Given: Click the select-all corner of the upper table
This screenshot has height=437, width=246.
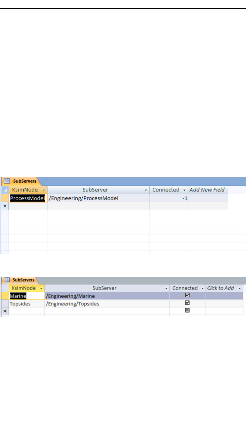Looking at the screenshot, I should point(5,190).
